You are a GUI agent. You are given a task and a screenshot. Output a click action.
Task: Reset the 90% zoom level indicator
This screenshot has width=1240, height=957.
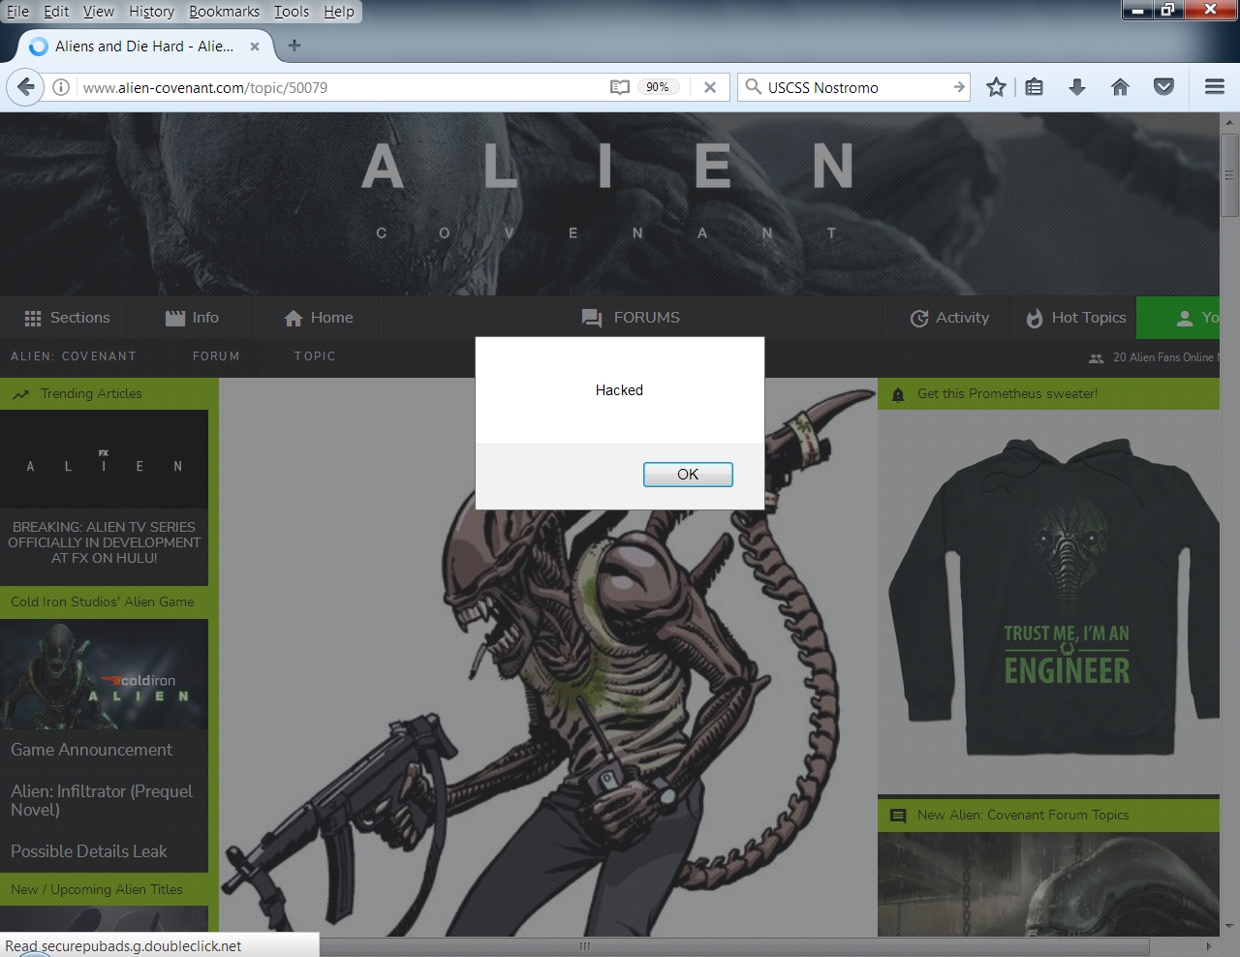658,87
